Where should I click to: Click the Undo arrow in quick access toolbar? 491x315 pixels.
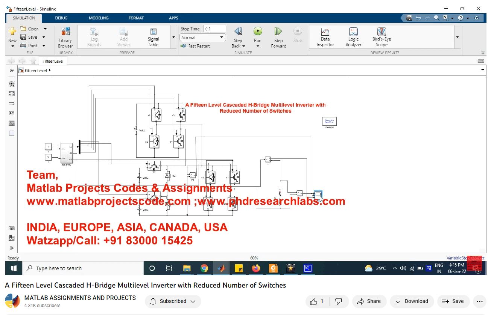[x=418, y=18]
